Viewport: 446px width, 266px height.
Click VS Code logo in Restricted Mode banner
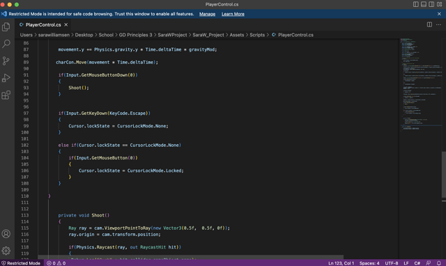(4, 14)
